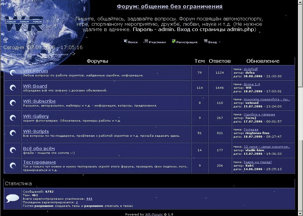This screenshot has width=303, height=216.
Task: Click the moon icon in WR-Scripts row
Action: click(x=13, y=133)
